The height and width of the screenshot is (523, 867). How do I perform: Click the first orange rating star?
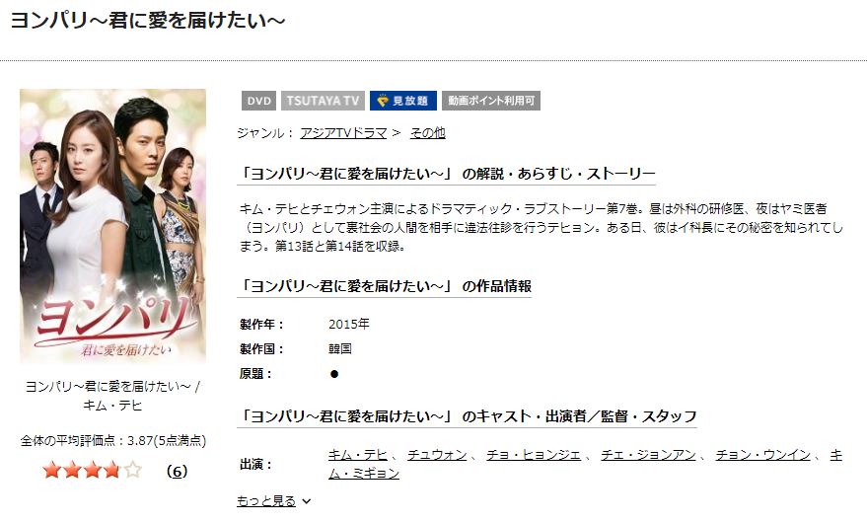tap(52, 471)
